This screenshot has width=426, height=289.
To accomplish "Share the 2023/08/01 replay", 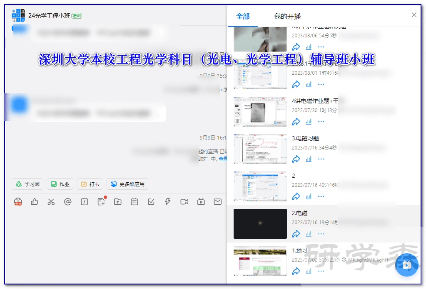I will 296,84.
